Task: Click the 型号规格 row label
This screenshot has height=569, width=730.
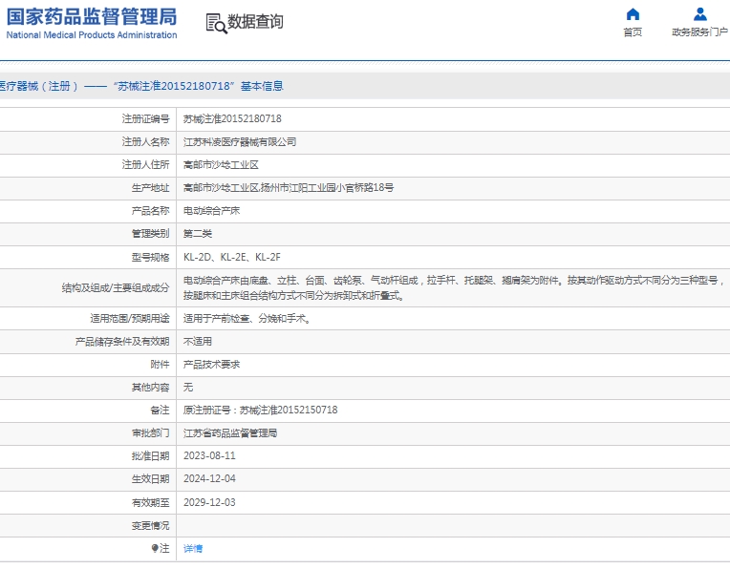Action: (150, 257)
